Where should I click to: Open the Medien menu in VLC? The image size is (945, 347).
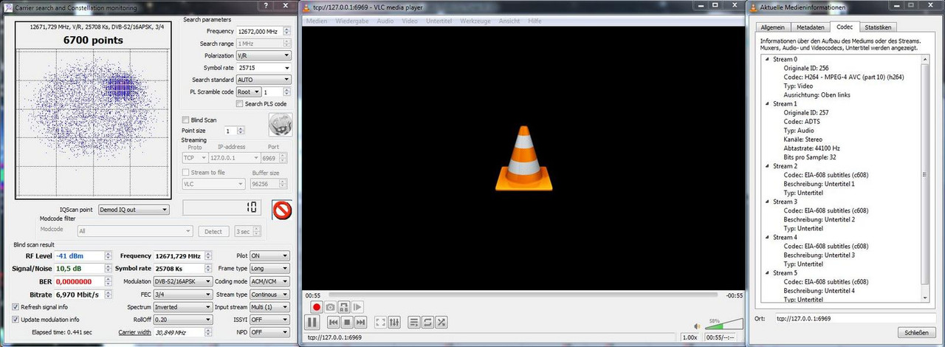coord(317,21)
